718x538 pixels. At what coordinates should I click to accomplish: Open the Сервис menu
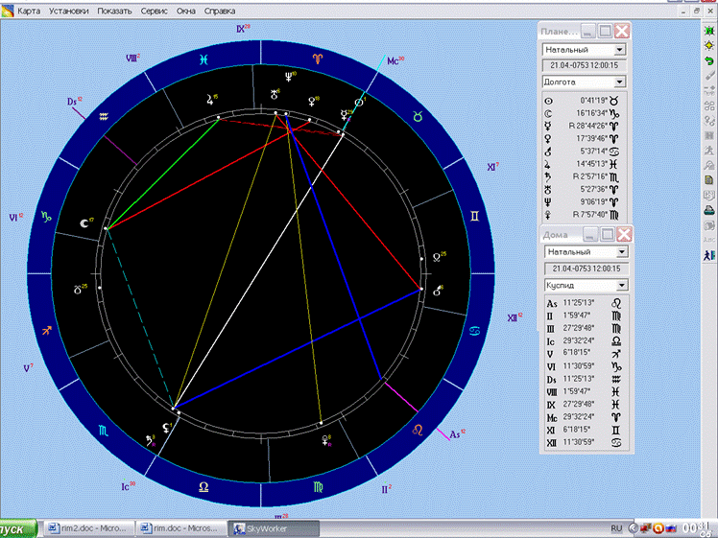tap(154, 12)
